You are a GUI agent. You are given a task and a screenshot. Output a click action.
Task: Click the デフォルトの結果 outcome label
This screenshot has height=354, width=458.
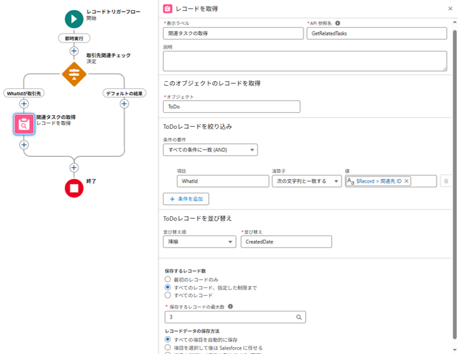[x=124, y=93]
